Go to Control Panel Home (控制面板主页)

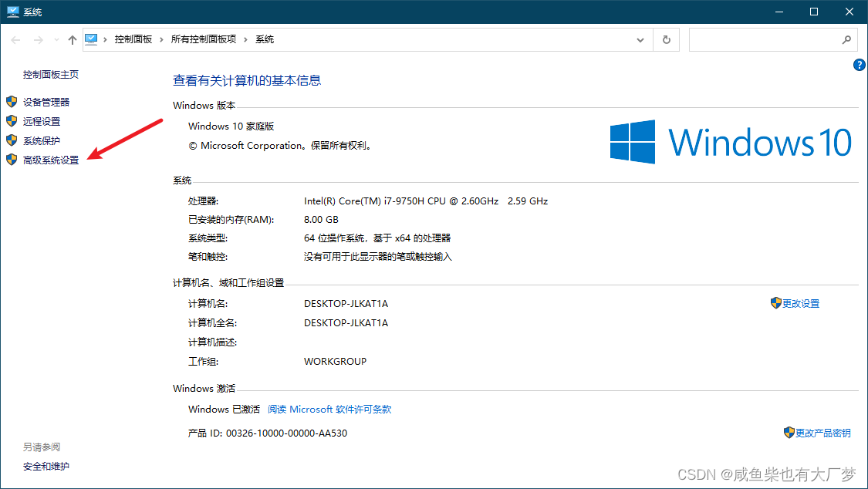pyautogui.click(x=51, y=74)
